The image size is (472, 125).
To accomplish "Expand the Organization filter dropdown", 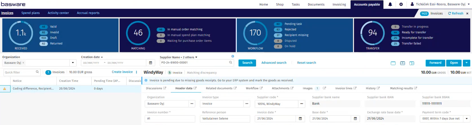I will (x=73, y=63).
